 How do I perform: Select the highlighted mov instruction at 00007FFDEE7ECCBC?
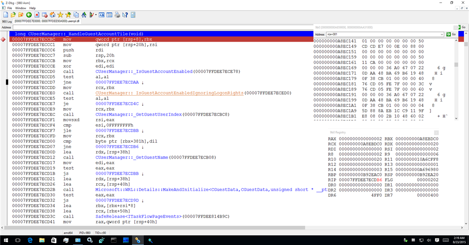coord(162,39)
